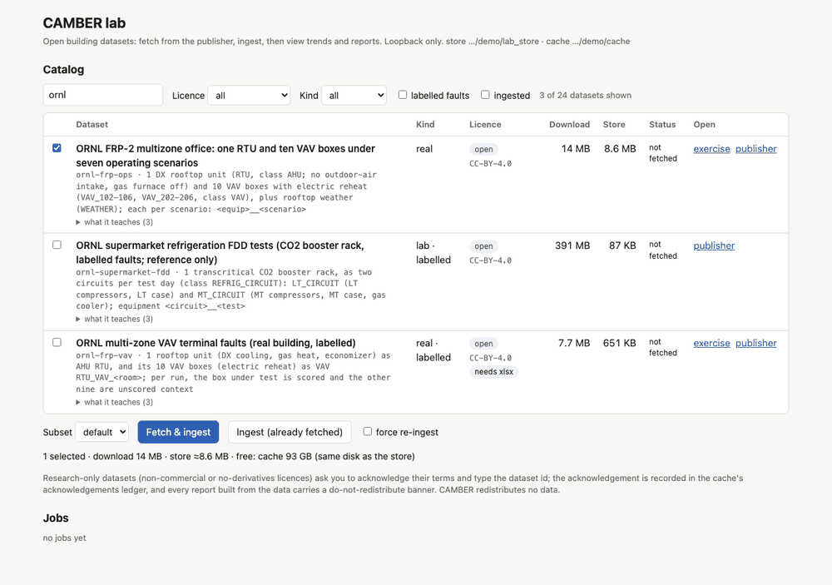Click the ornl-frp-vav description text
832x585 pixels.
233,372
